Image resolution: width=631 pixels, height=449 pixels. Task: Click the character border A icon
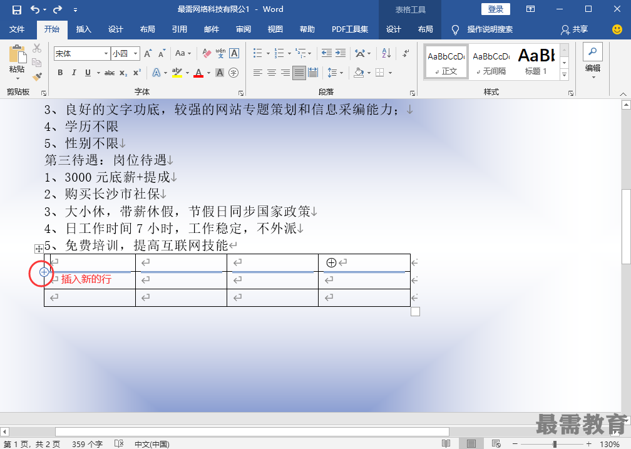[234, 53]
